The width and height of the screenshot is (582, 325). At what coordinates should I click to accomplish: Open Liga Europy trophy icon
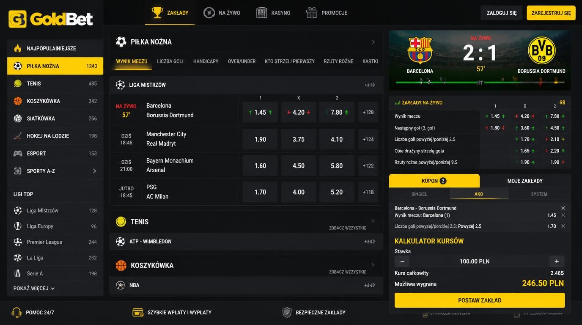click(17, 226)
